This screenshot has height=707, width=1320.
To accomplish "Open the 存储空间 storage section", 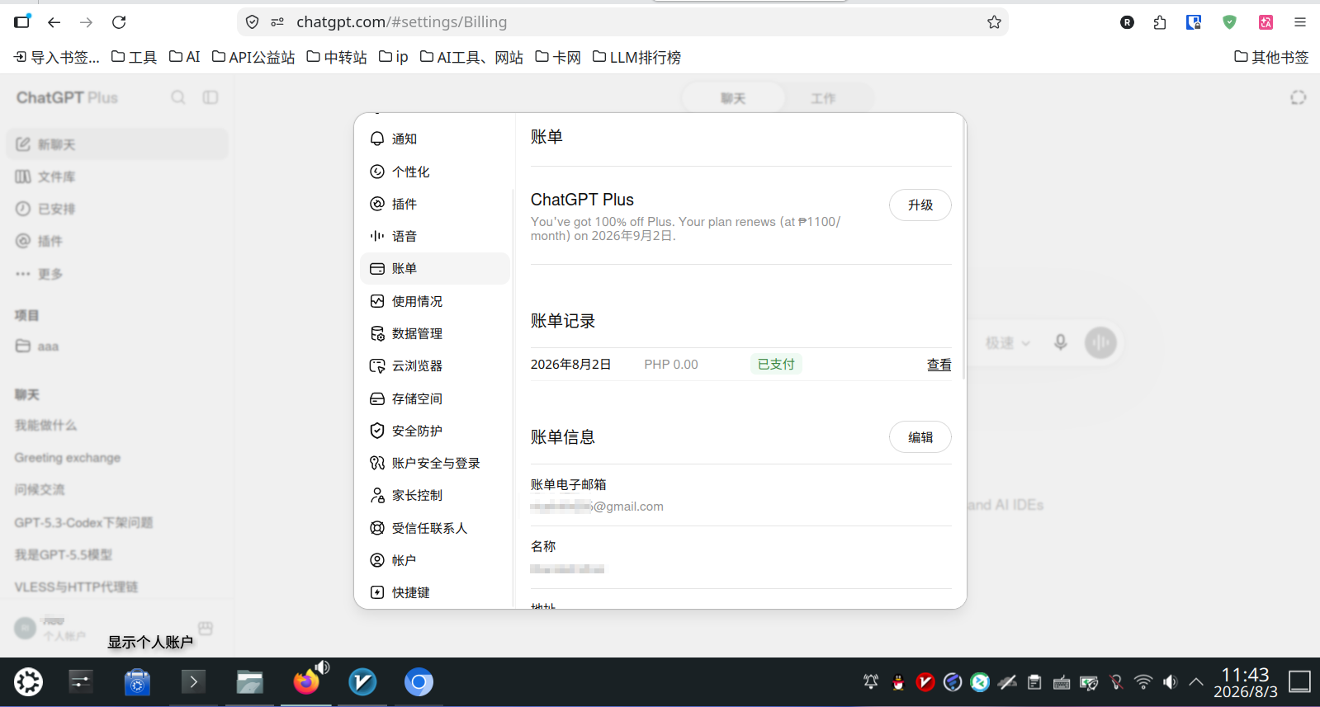I will point(435,398).
